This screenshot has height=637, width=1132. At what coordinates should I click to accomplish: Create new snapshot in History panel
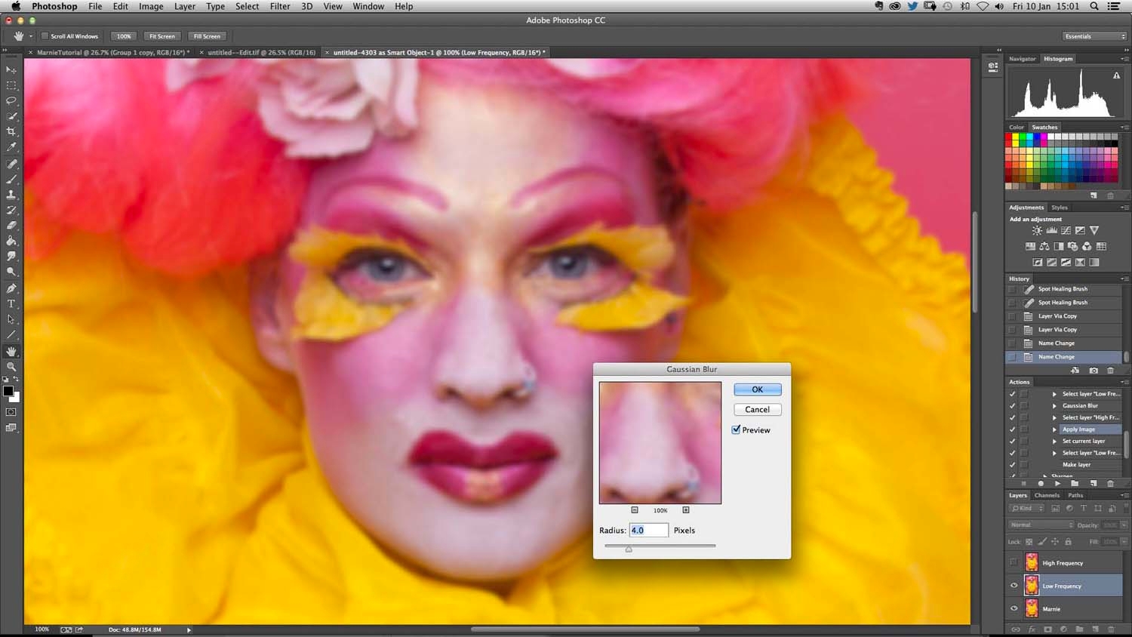[x=1094, y=371]
